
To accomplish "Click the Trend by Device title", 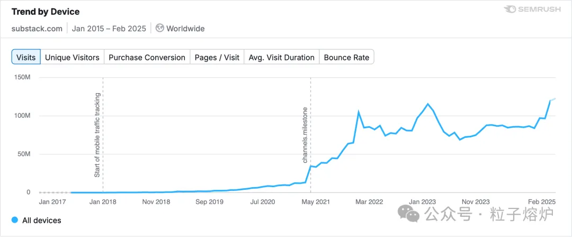I will 46,12.
